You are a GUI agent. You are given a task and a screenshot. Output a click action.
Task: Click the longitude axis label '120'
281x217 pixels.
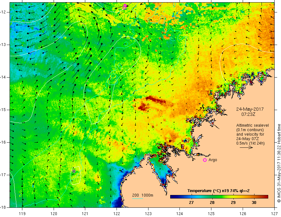pos(54,213)
